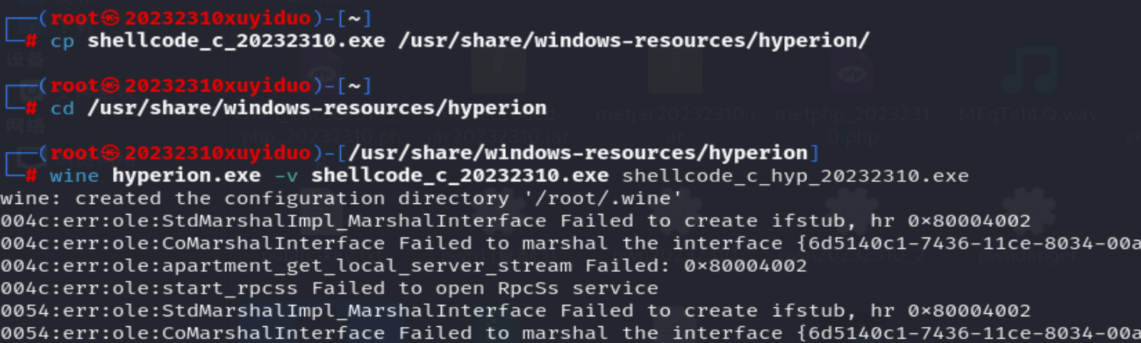Click the cp command word

tap(63, 41)
